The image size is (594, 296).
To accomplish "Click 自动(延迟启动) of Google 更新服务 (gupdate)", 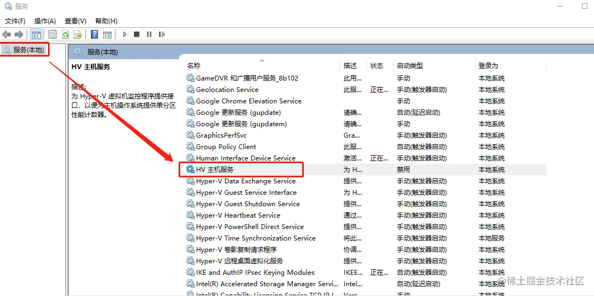I will pyautogui.click(x=418, y=113).
